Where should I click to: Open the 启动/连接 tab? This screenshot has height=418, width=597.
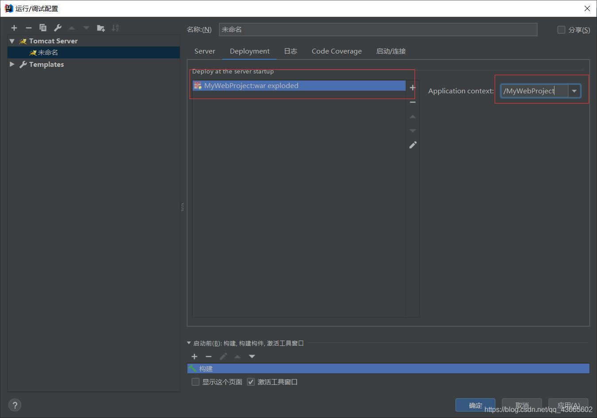pyautogui.click(x=391, y=51)
